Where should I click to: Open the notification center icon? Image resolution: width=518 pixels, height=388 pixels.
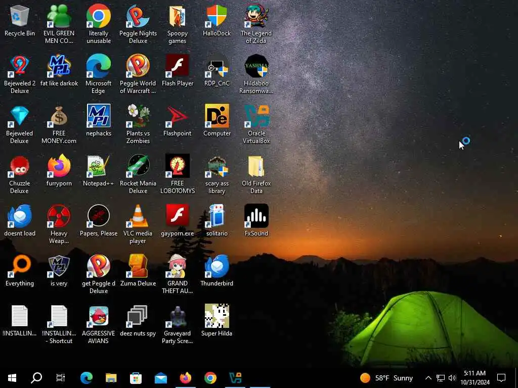click(x=501, y=378)
